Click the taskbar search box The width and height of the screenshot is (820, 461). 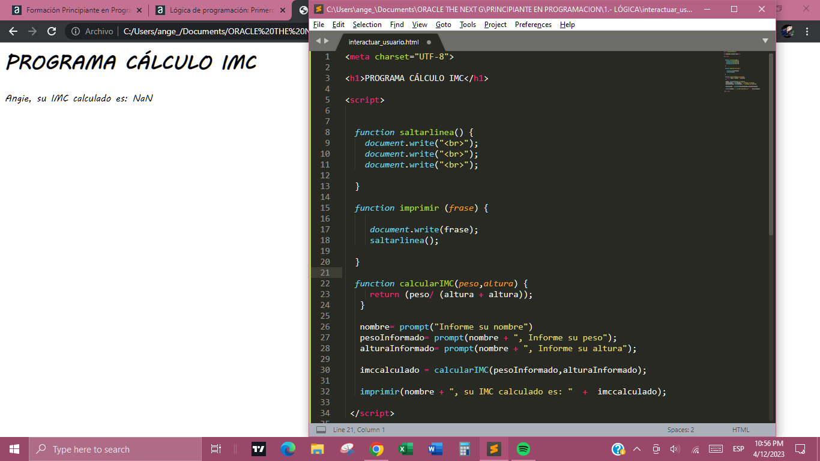(115, 449)
